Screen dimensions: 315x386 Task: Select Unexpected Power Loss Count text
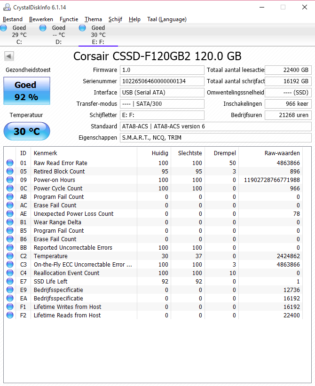point(74,213)
